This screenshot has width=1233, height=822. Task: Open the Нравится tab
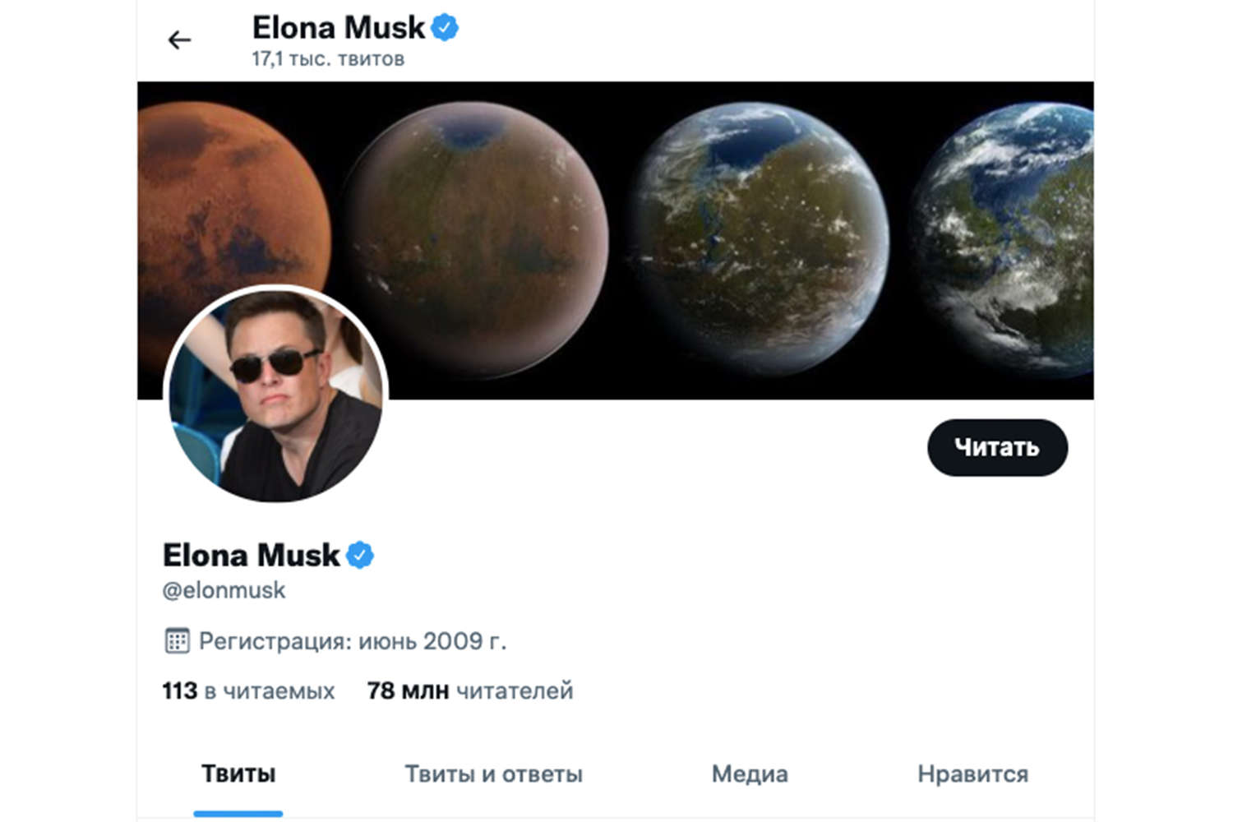point(972,774)
